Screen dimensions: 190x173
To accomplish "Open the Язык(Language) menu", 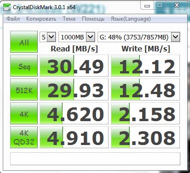I will 131,19.
